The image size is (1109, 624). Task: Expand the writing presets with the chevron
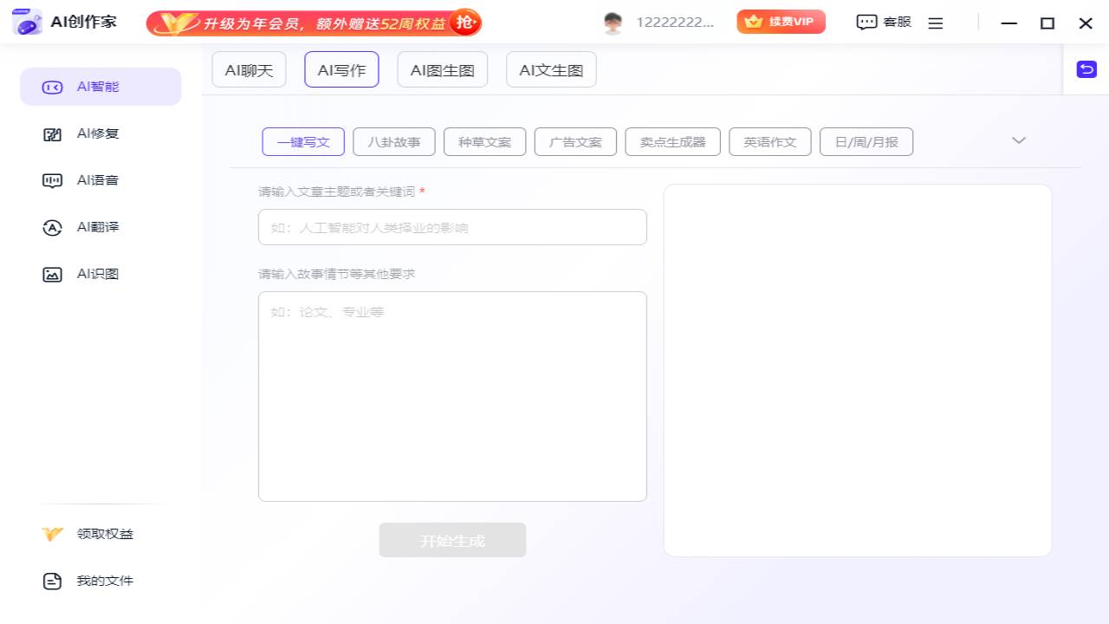click(1019, 140)
